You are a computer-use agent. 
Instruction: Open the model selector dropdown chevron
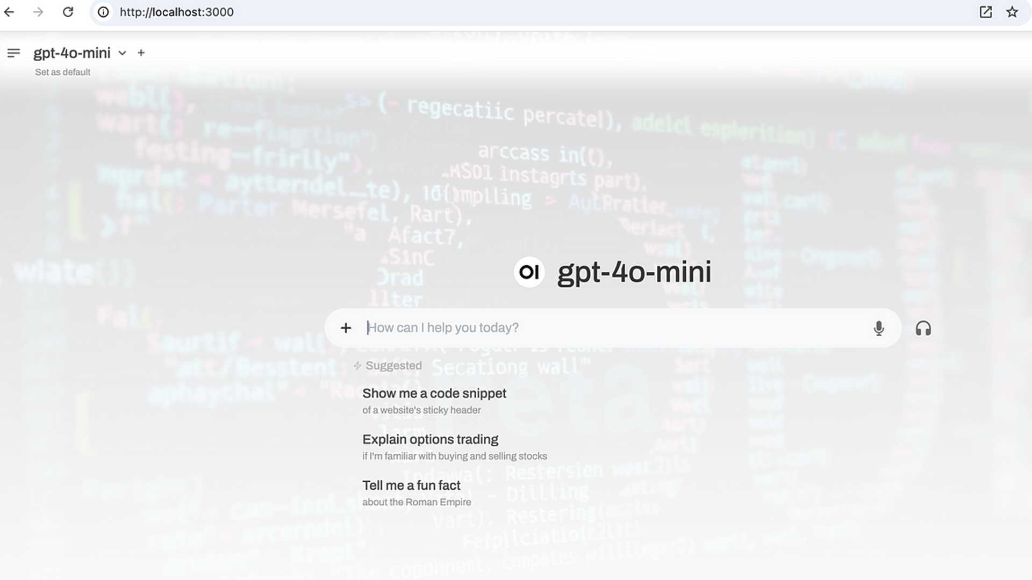122,53
